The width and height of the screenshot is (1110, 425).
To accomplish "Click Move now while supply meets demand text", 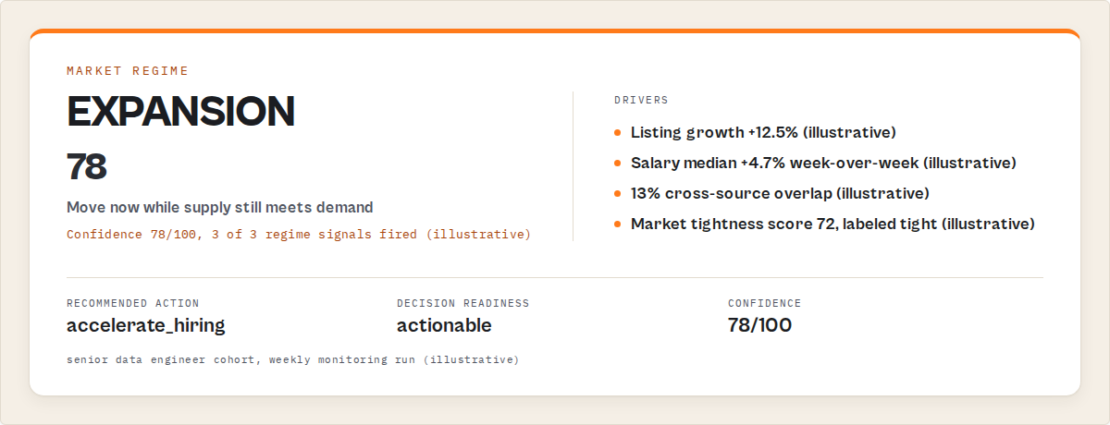I will [220, 207].
